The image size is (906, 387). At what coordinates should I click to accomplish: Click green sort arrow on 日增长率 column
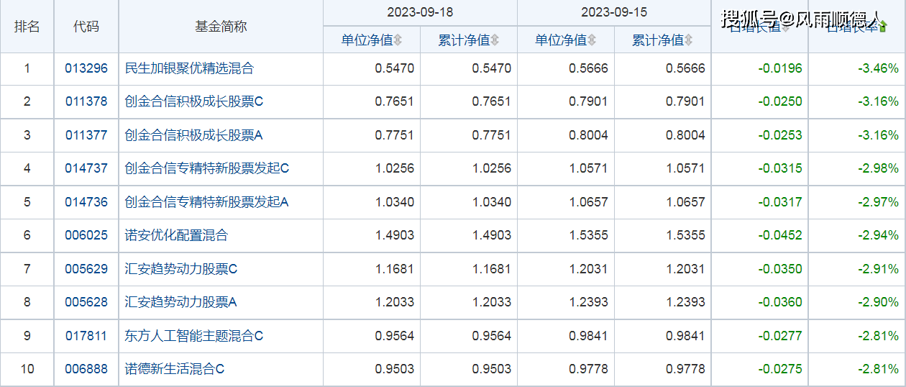(x=883, y=27)
